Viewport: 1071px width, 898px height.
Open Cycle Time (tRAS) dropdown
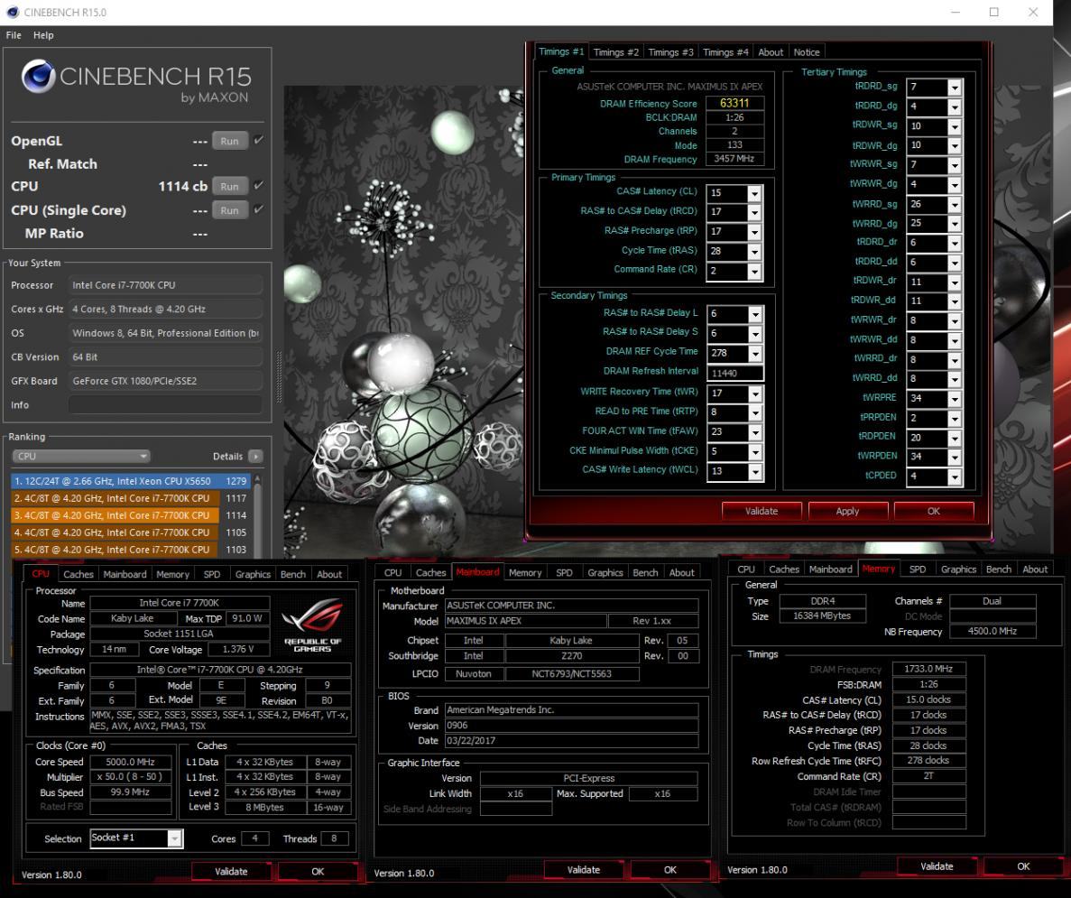tap(754, 252)
